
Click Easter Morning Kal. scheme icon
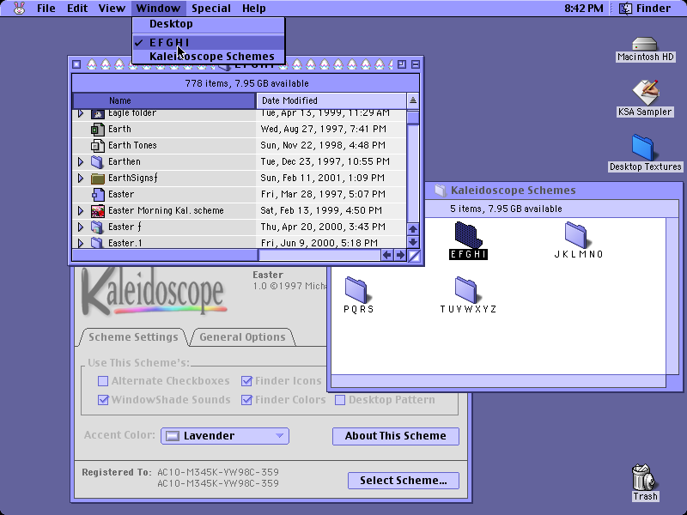(x=98, y=210)
